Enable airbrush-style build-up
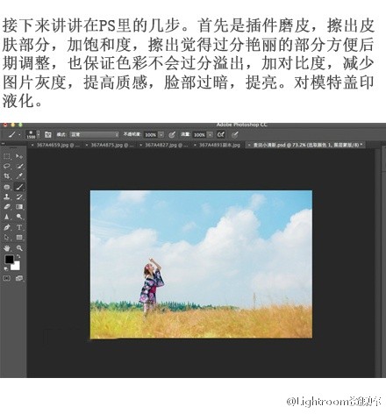The width and height of the screenshot is (386, 414). [221, 134]
